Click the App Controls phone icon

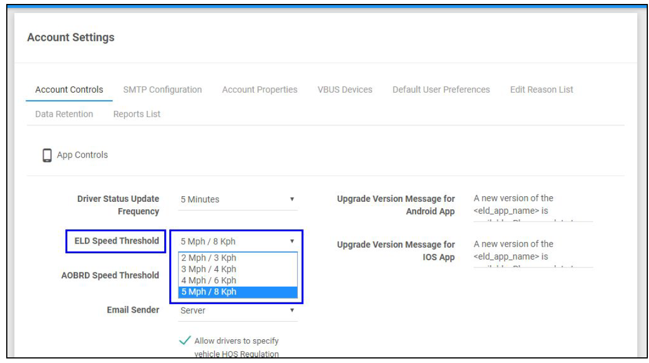coord(48,155)
